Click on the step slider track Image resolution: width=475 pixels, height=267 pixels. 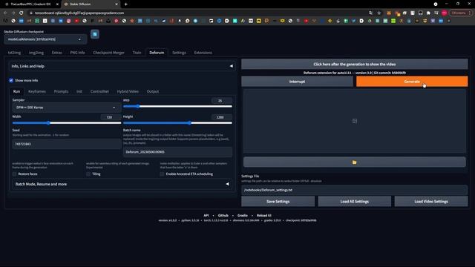pyautogui.click(x=177, y=106)
